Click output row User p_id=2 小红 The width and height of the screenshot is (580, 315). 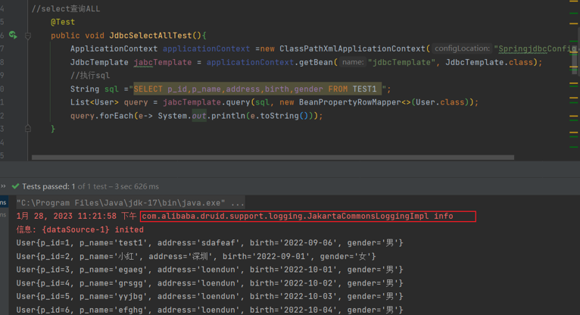[196, 256]
